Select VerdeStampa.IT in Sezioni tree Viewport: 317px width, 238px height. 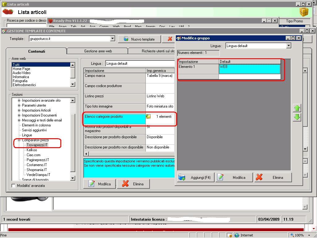tap(38, 175)
